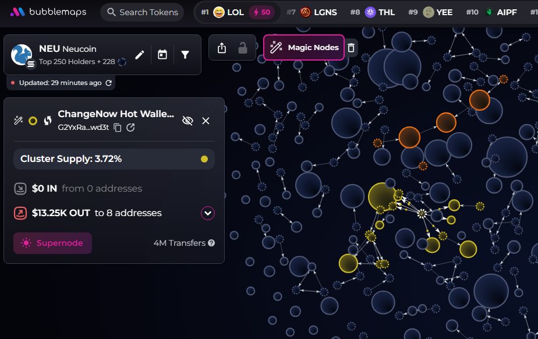The width and height of the screenshot is (538, 339).
Task: Open the Search Tokens field
Action: point(142,12)
